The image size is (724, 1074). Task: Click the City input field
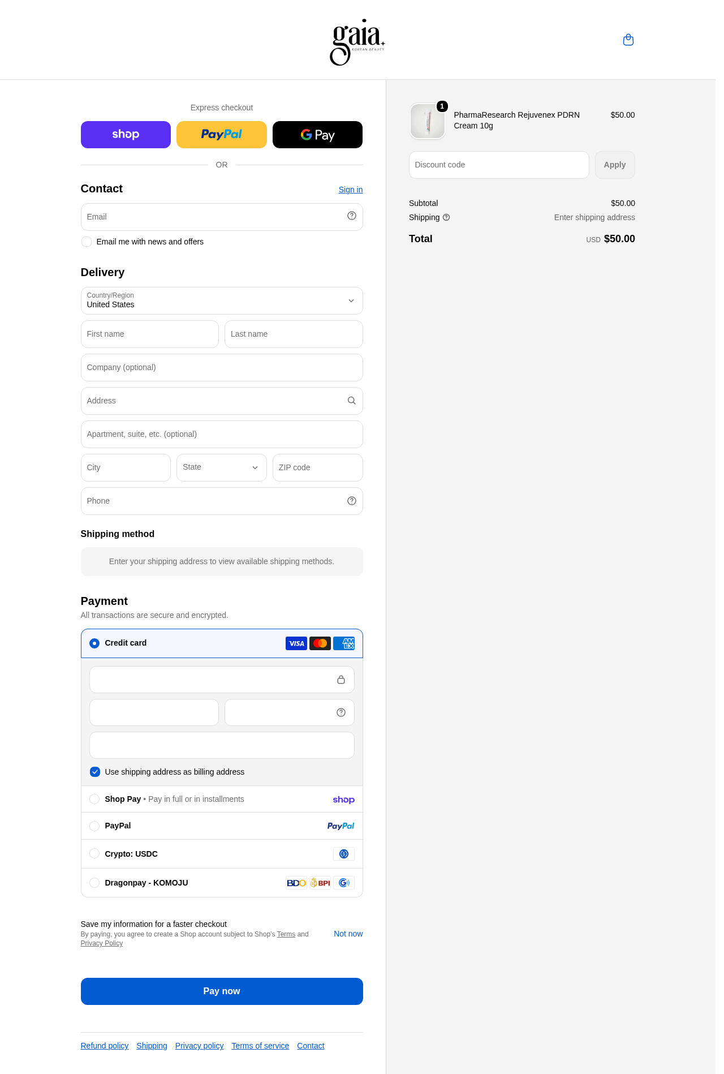126,467
